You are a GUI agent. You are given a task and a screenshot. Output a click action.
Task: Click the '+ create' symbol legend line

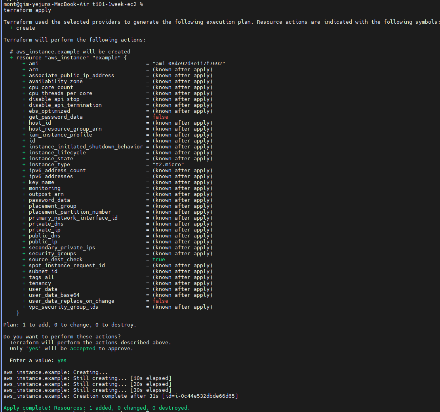[23, 28]
